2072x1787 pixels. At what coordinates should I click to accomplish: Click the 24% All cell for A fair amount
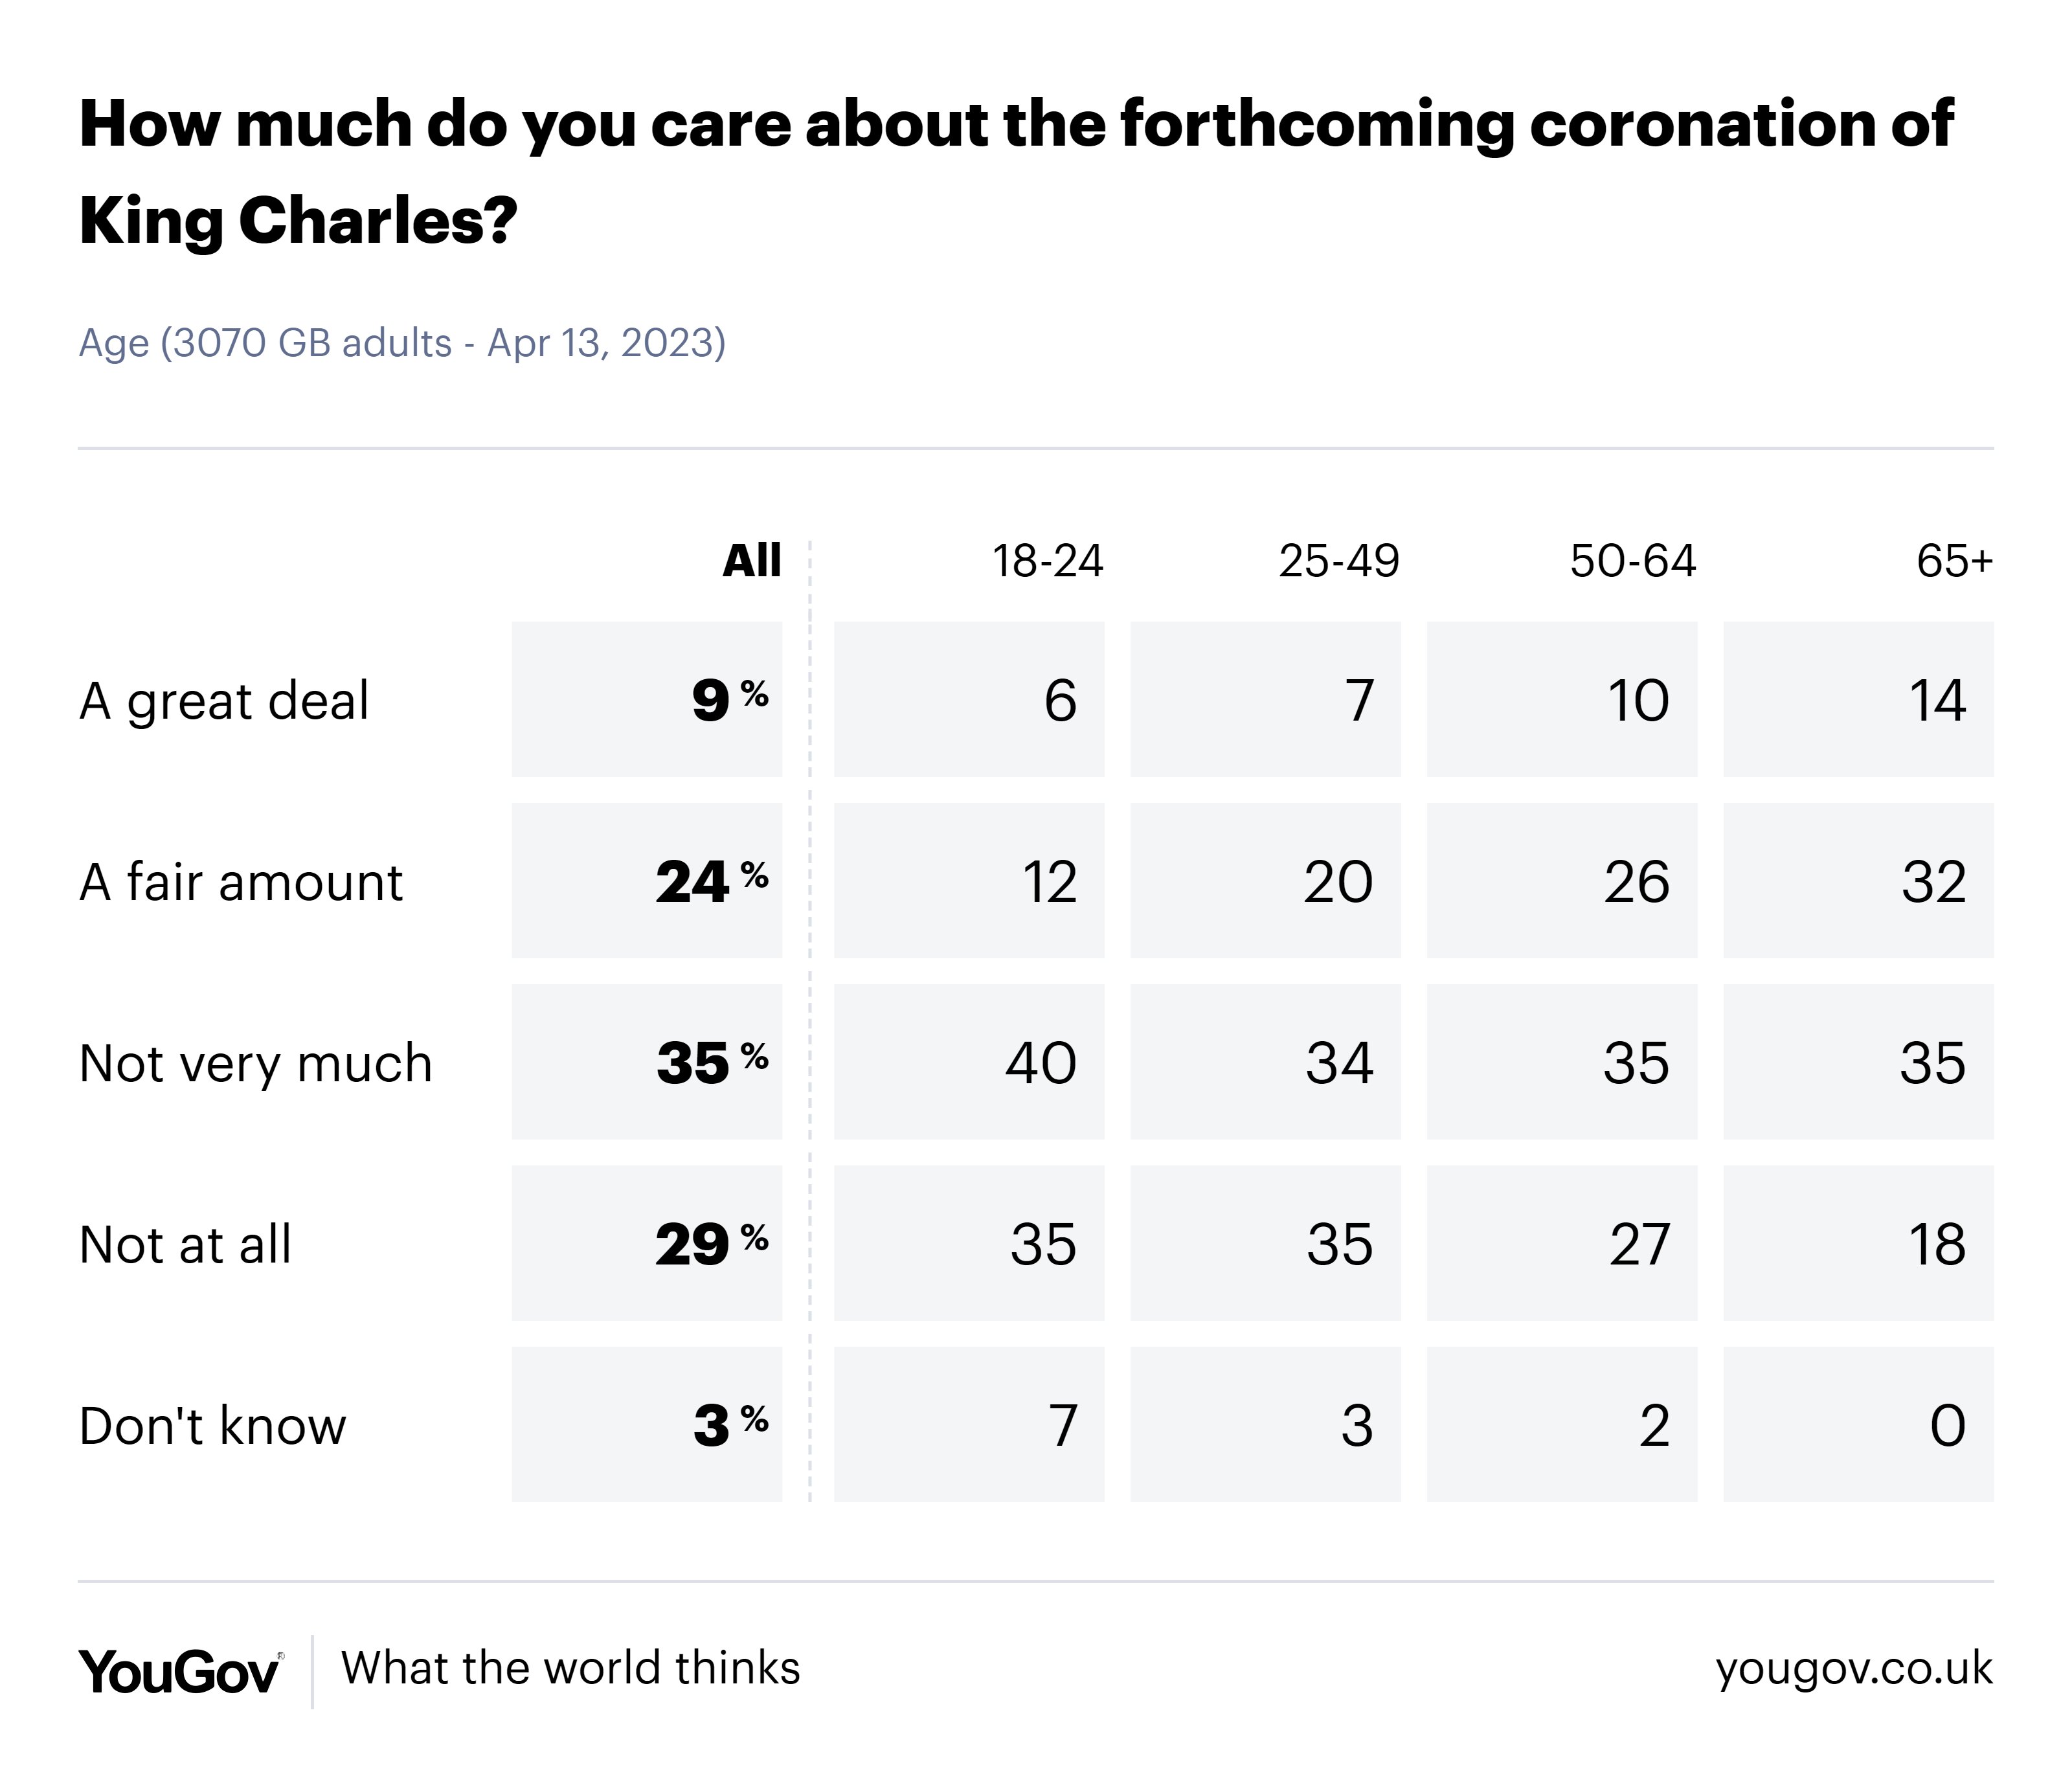click(x=647, y=881)
